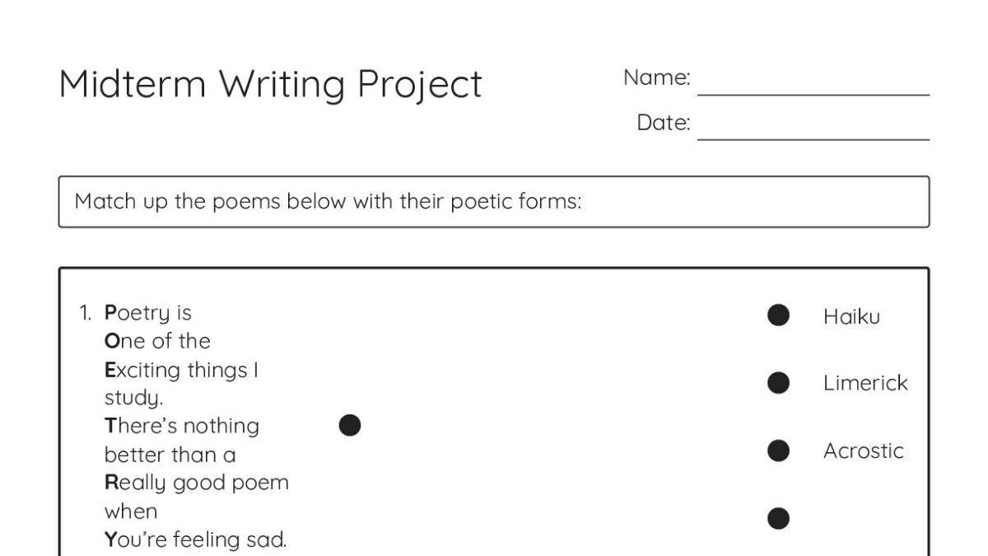Click the Midterm Writing Project title
Image resolution: width=988 pixels, height=556 pixels.
tap(270, 85)
